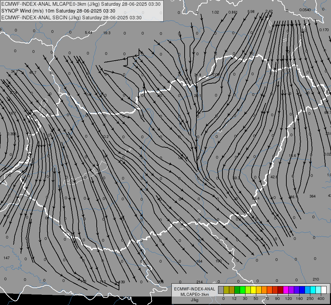
Task: Click the map value 95.4
Action: tap(256, 198)
